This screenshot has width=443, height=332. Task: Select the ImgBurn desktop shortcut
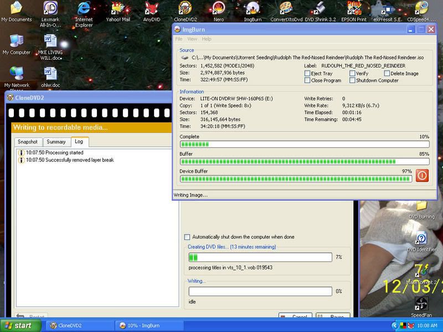(x=253, y=11)
